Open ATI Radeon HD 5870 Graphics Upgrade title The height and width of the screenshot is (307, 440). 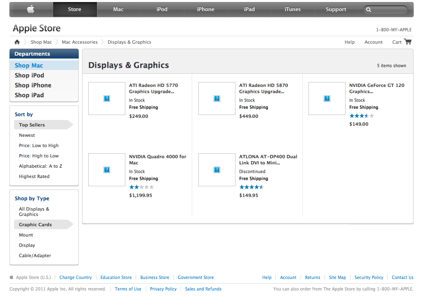click(264, 88)
